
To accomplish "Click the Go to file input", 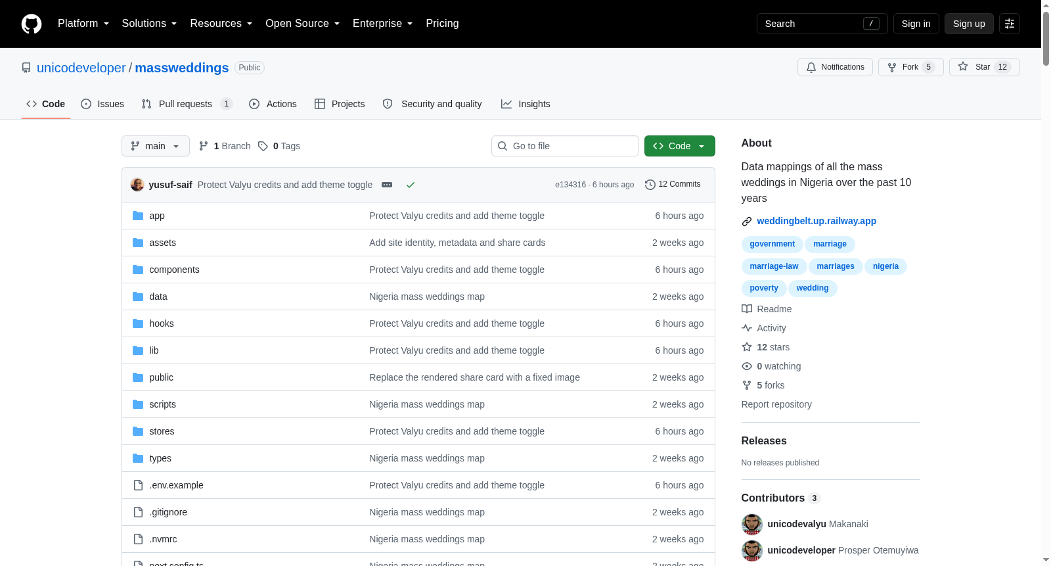I will pos(565,146).
